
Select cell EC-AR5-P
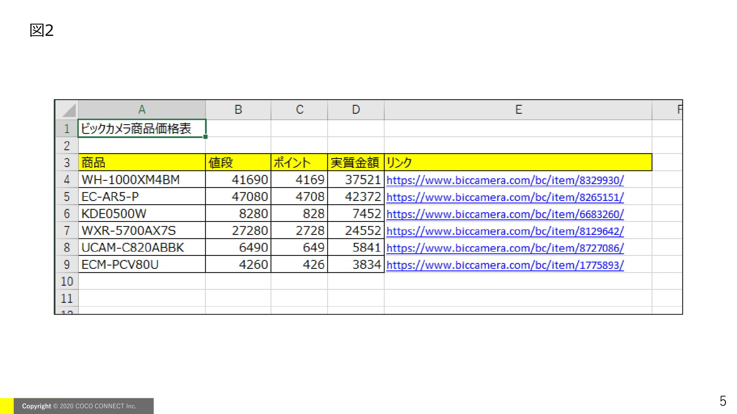point(142,196)
